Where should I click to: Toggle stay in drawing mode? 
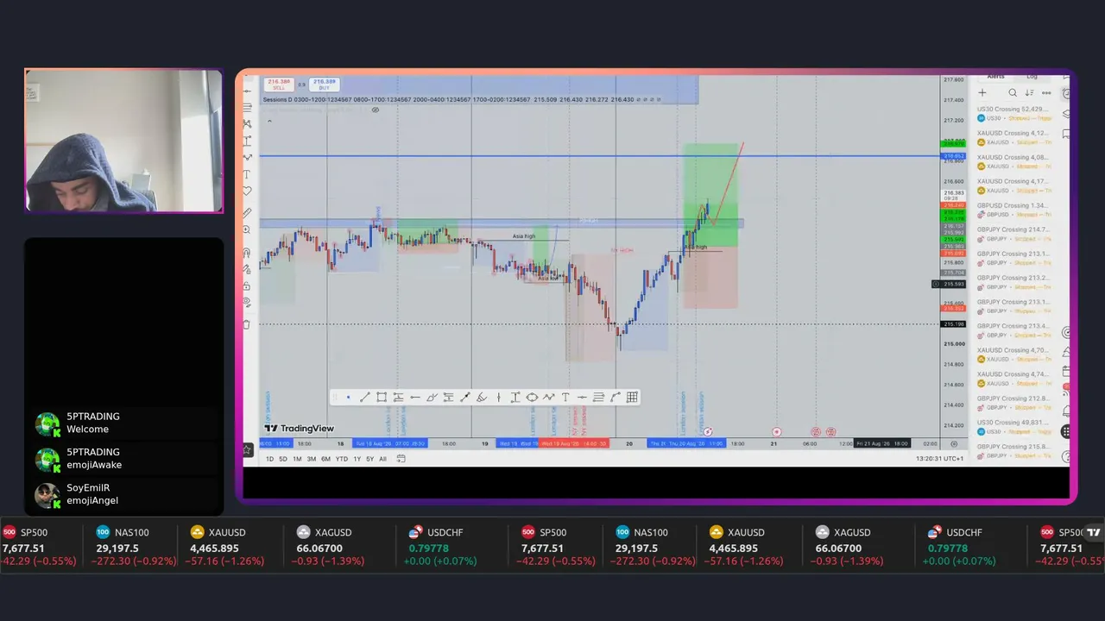(248, 269)
